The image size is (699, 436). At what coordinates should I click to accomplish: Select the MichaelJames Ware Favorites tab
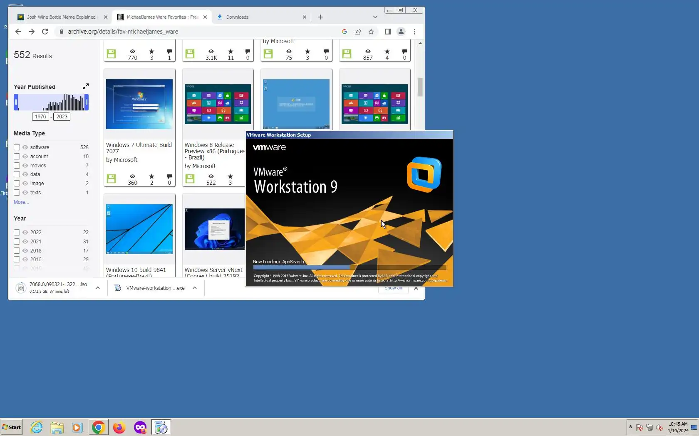tap(162, 17)
